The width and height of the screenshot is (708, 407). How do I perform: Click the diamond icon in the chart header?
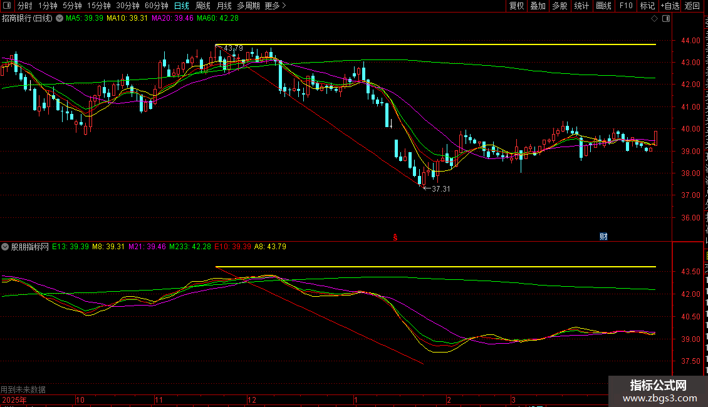point(654,19)
